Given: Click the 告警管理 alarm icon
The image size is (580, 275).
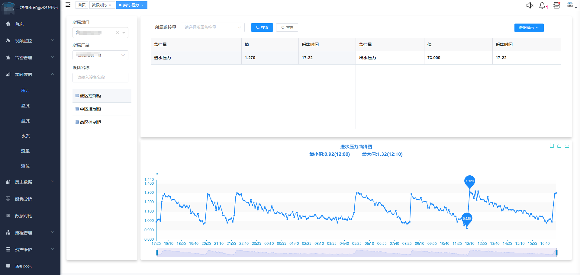Looking at the screenshot, I should coord(8,57).
